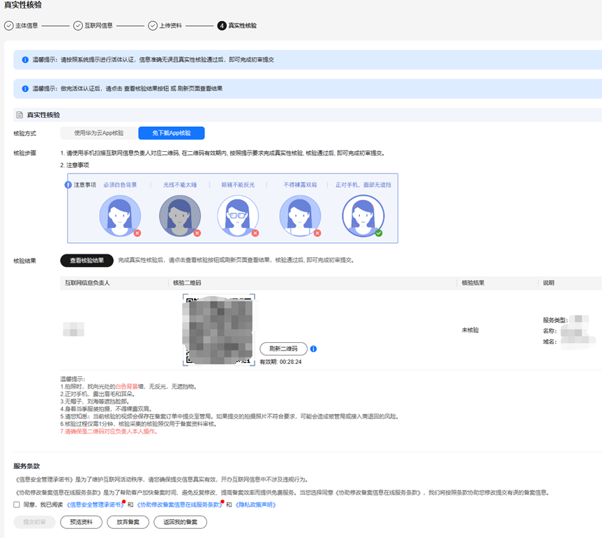Tick the 同意，我已阅读 checkbox
Screen dimensions: 602x538
pyautogui.click(x=17, y=505)
